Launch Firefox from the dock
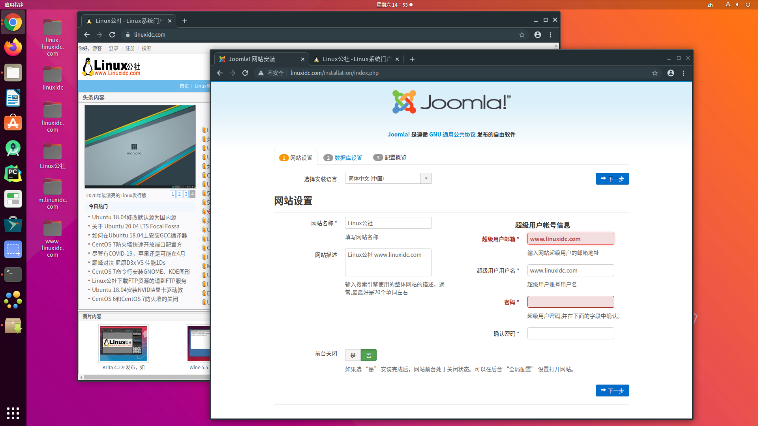 13,47
